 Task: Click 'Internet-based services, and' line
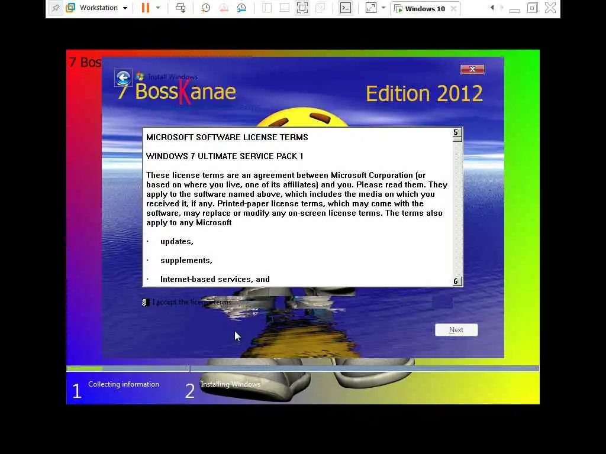tap(215, 280)
